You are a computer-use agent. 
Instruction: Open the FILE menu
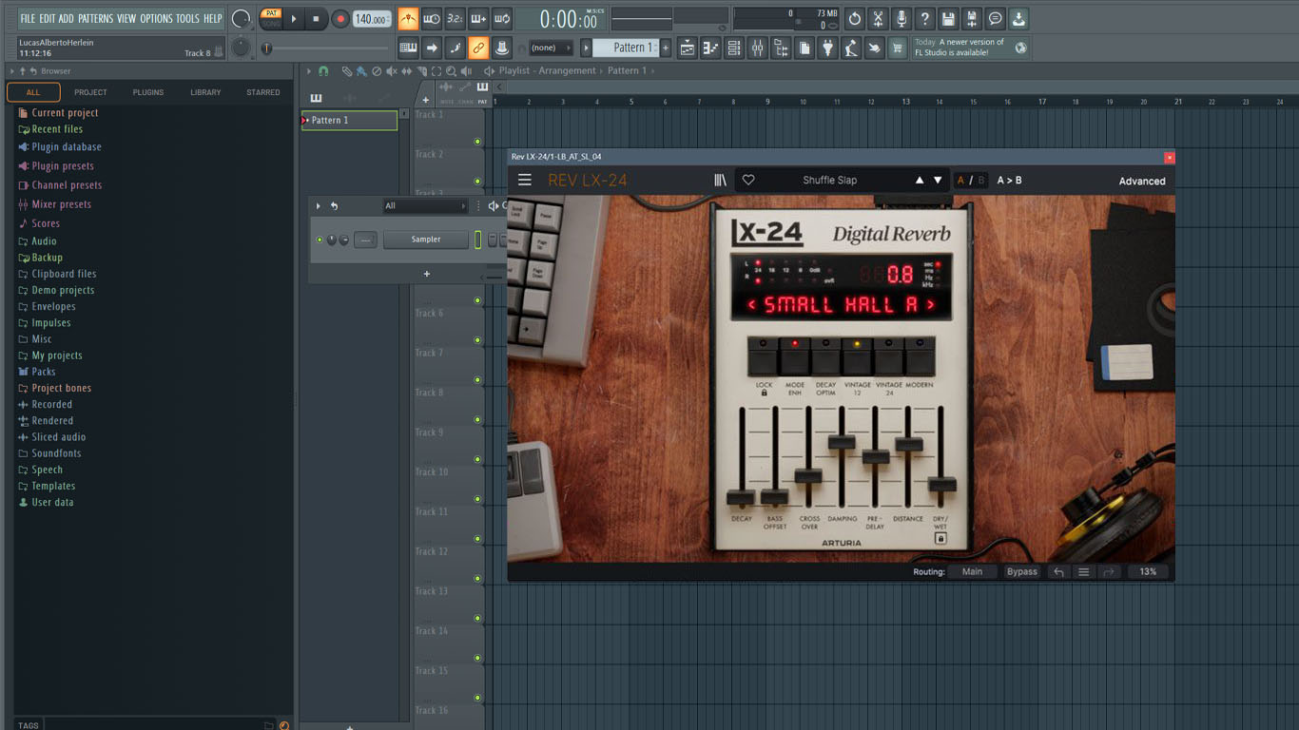(x=28, y=18)
